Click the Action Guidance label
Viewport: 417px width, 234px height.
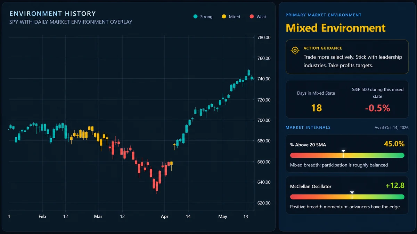coord(323,48)
